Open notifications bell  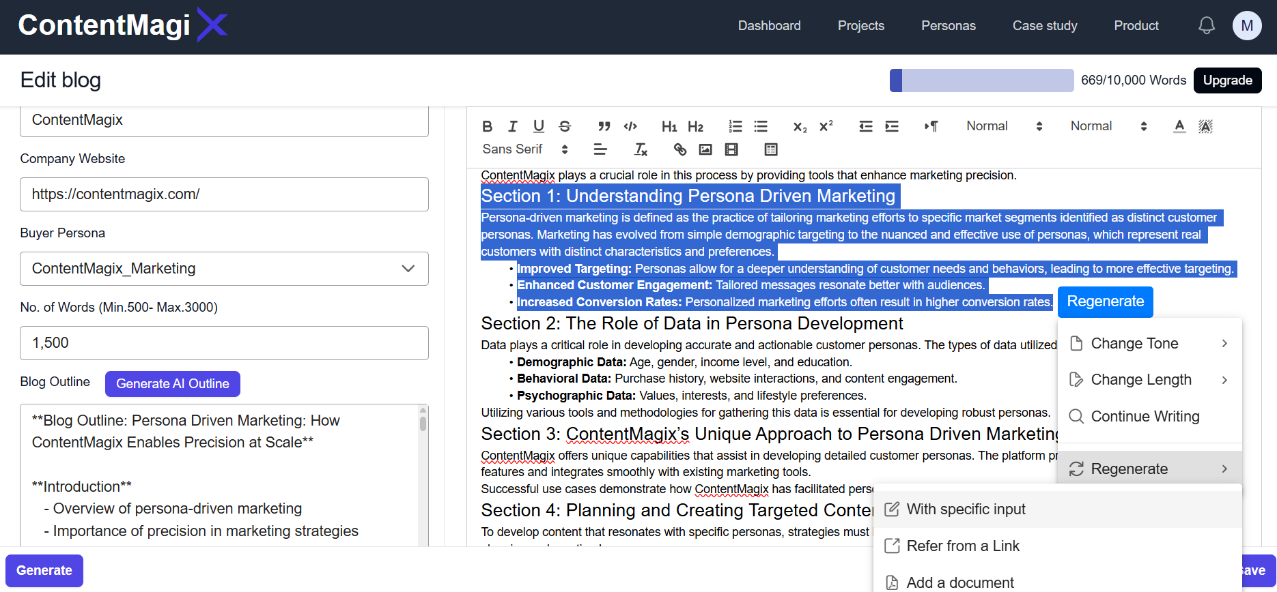pos(1207,26)
